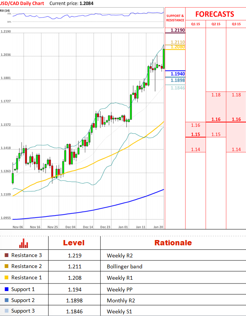Click the level value 1.219
This screenshot has width=246, height=316.
point(75,256)
